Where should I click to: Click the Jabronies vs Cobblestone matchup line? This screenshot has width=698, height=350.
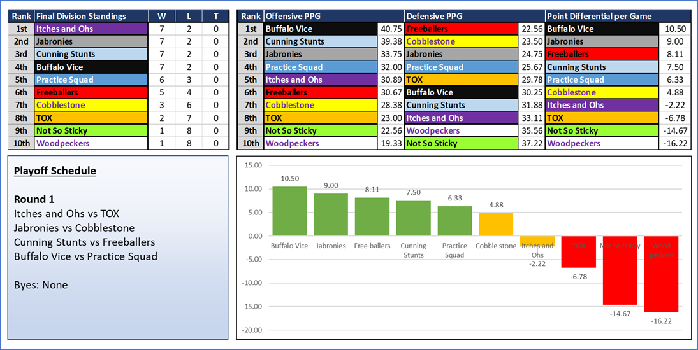pyautogui.click(x=74, y=228)
